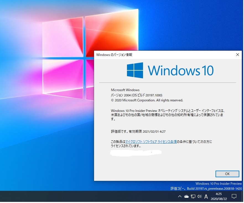Open the network status tray icon

click(193, 197)
